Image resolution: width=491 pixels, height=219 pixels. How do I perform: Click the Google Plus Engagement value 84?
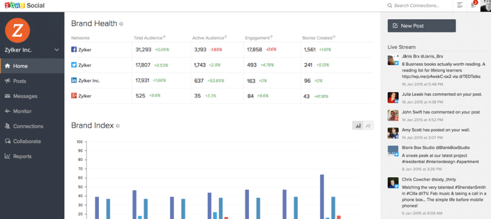point(250,96)
